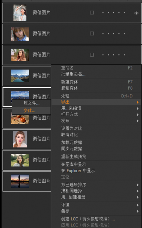
Task: Click 微信图片 label beside mountain lake thumbnail
Action: (x=41, y=76)
